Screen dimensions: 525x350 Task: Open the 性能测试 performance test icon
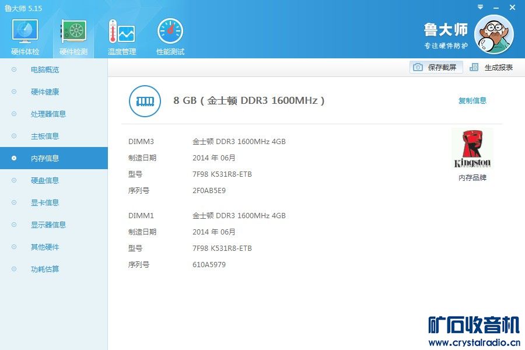click(x=170, y=37)
